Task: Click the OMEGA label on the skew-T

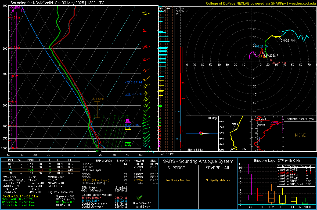Action: (x=17, y=8)
